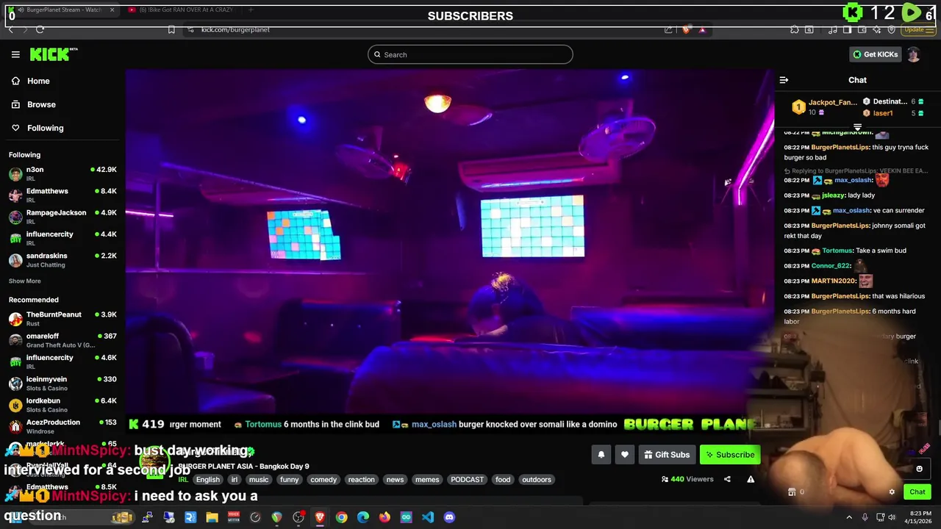Open TheBurntPeanut recommended channel

pos(62,318)
